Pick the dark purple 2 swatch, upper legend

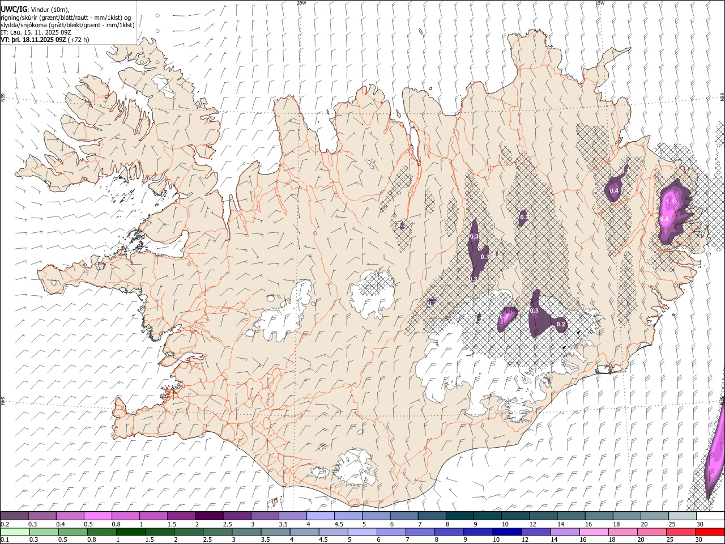tap(209, 516)
